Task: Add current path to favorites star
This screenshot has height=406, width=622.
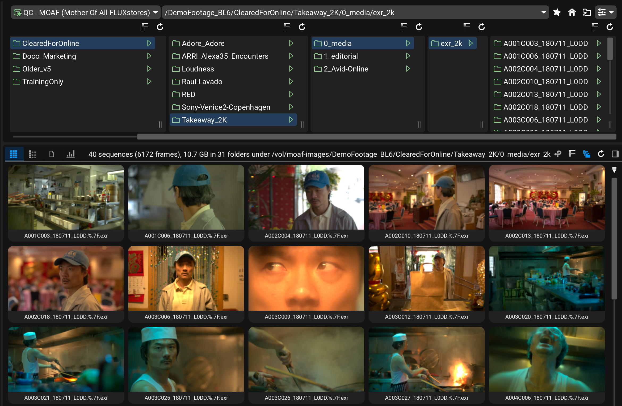Action: 557,12
